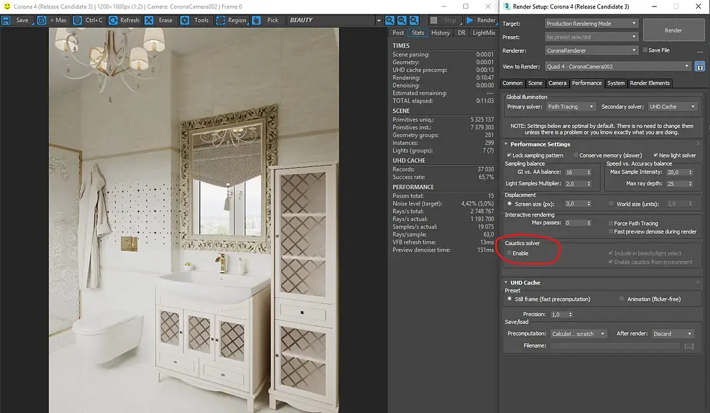Open the System tab in Render Setup
The height and width of the screenshot is (413, 710).
pos(616,83)
